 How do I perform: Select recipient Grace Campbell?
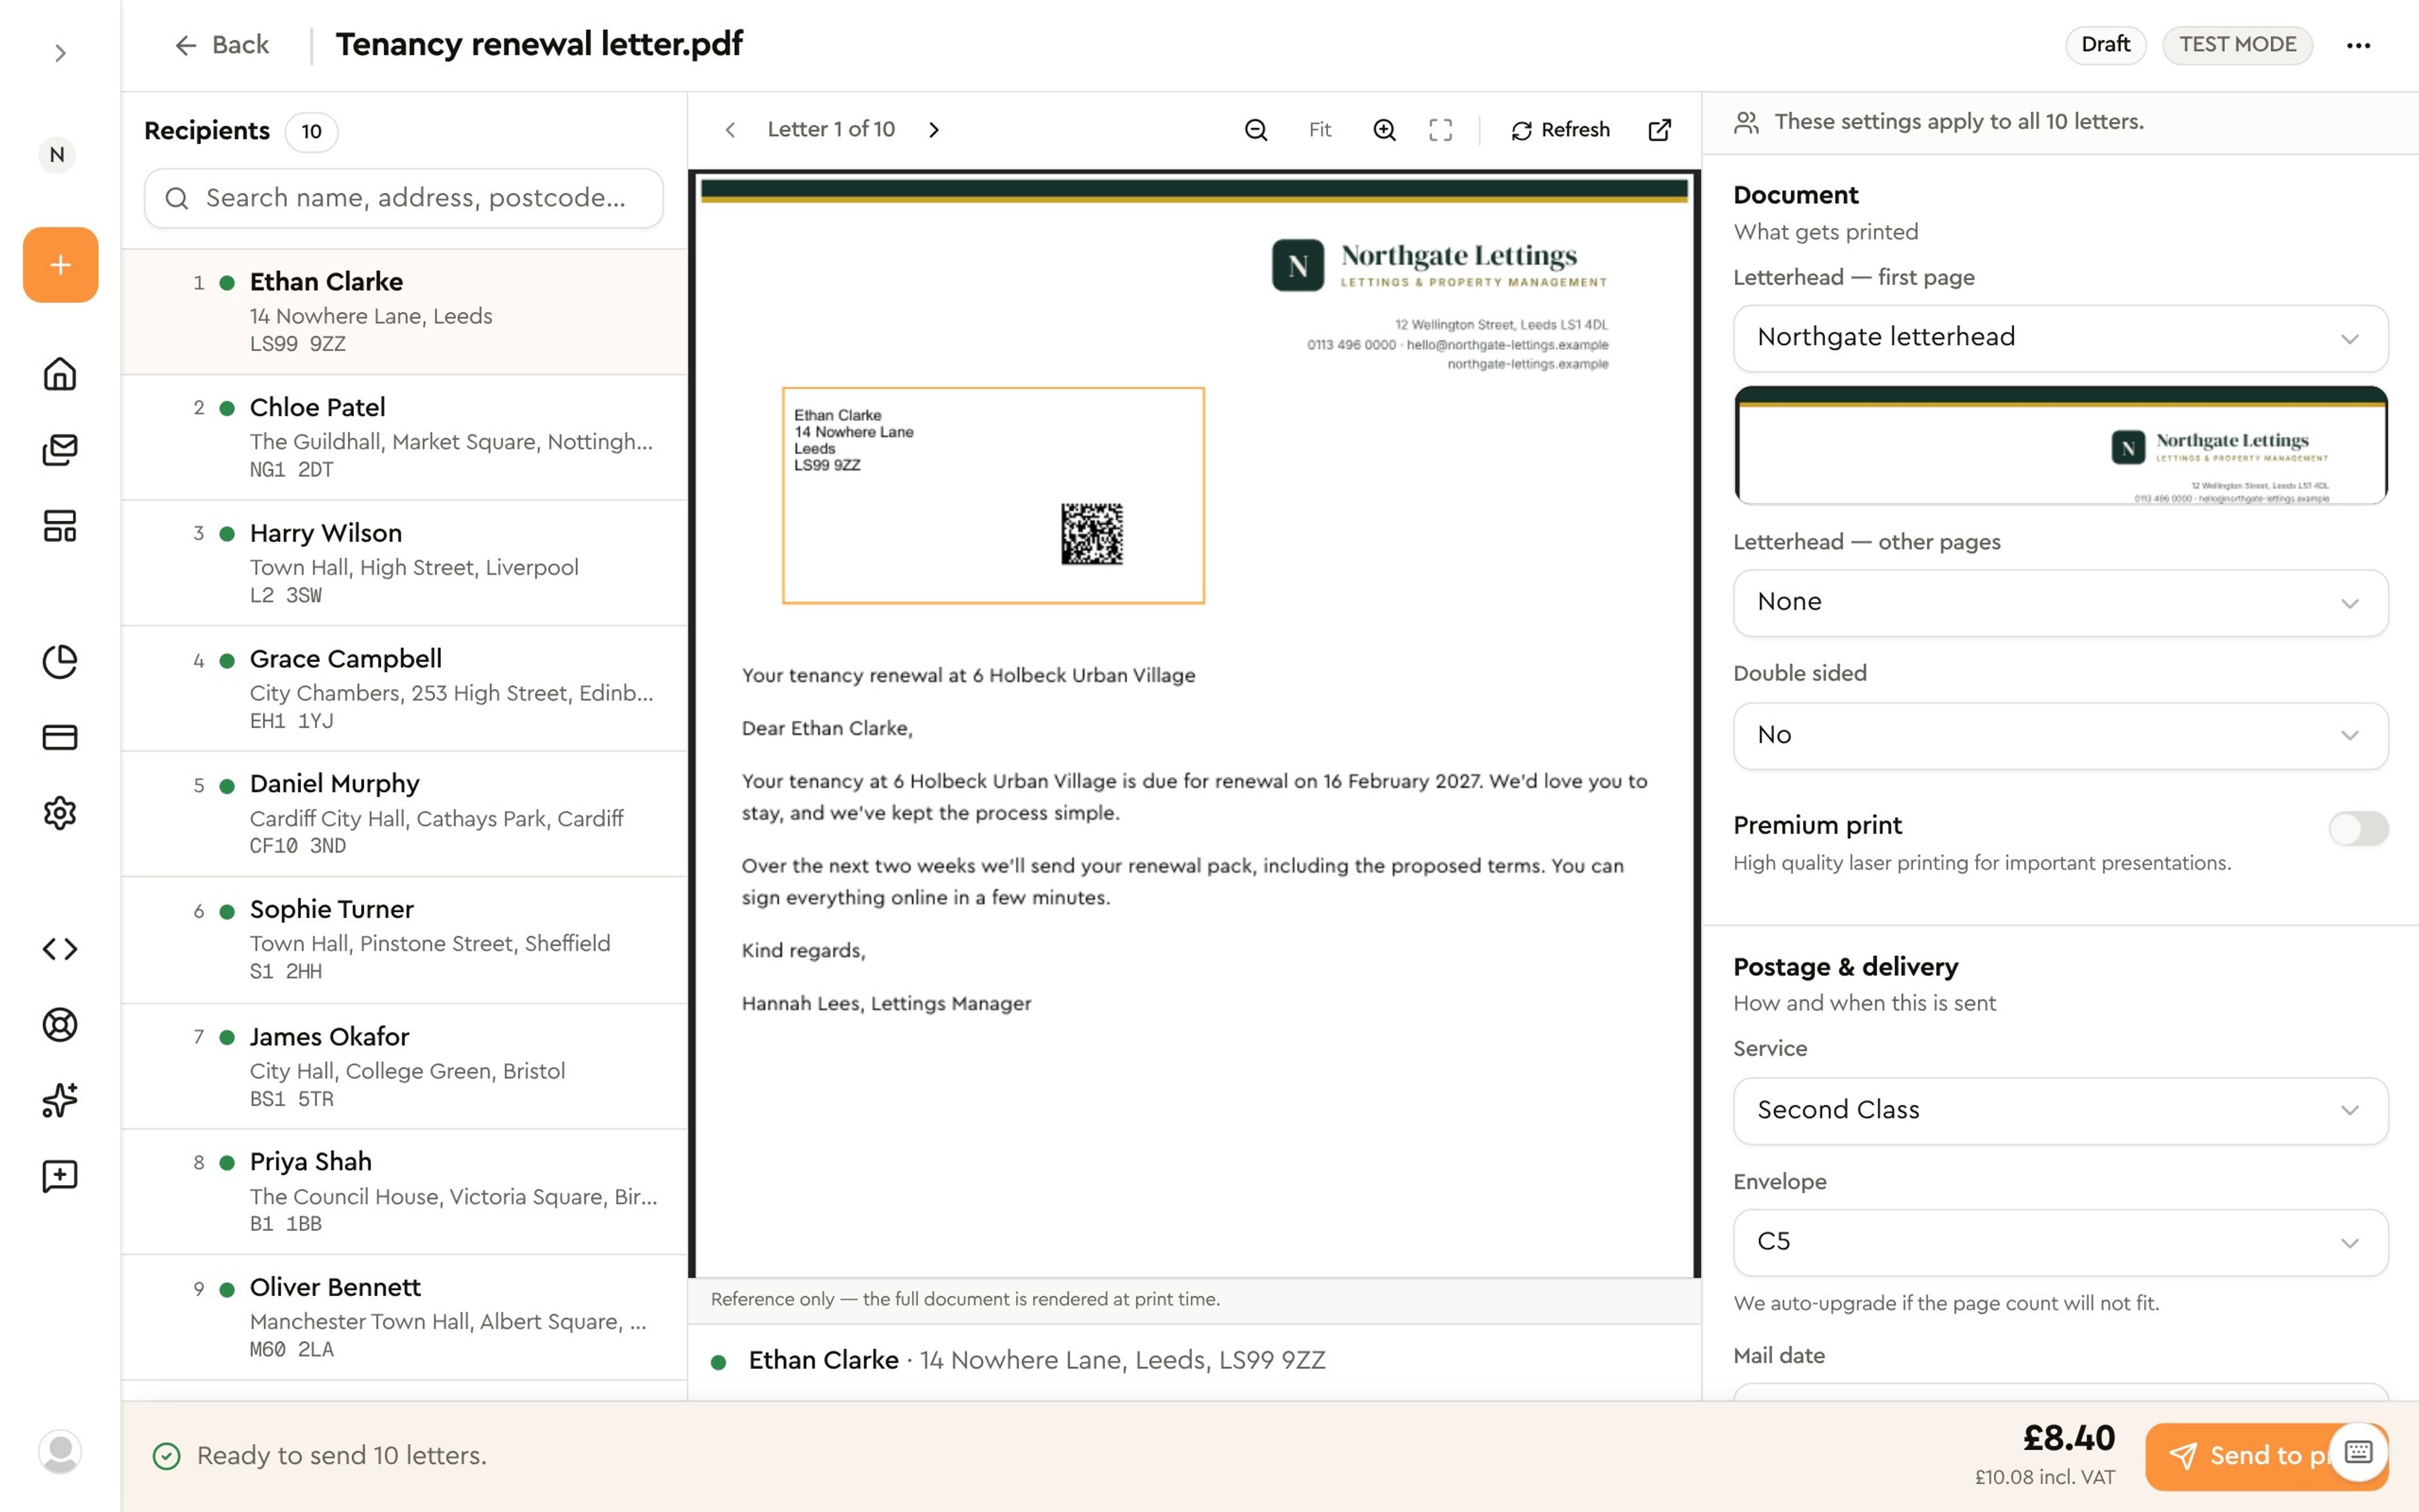click(x=405, y=689)
